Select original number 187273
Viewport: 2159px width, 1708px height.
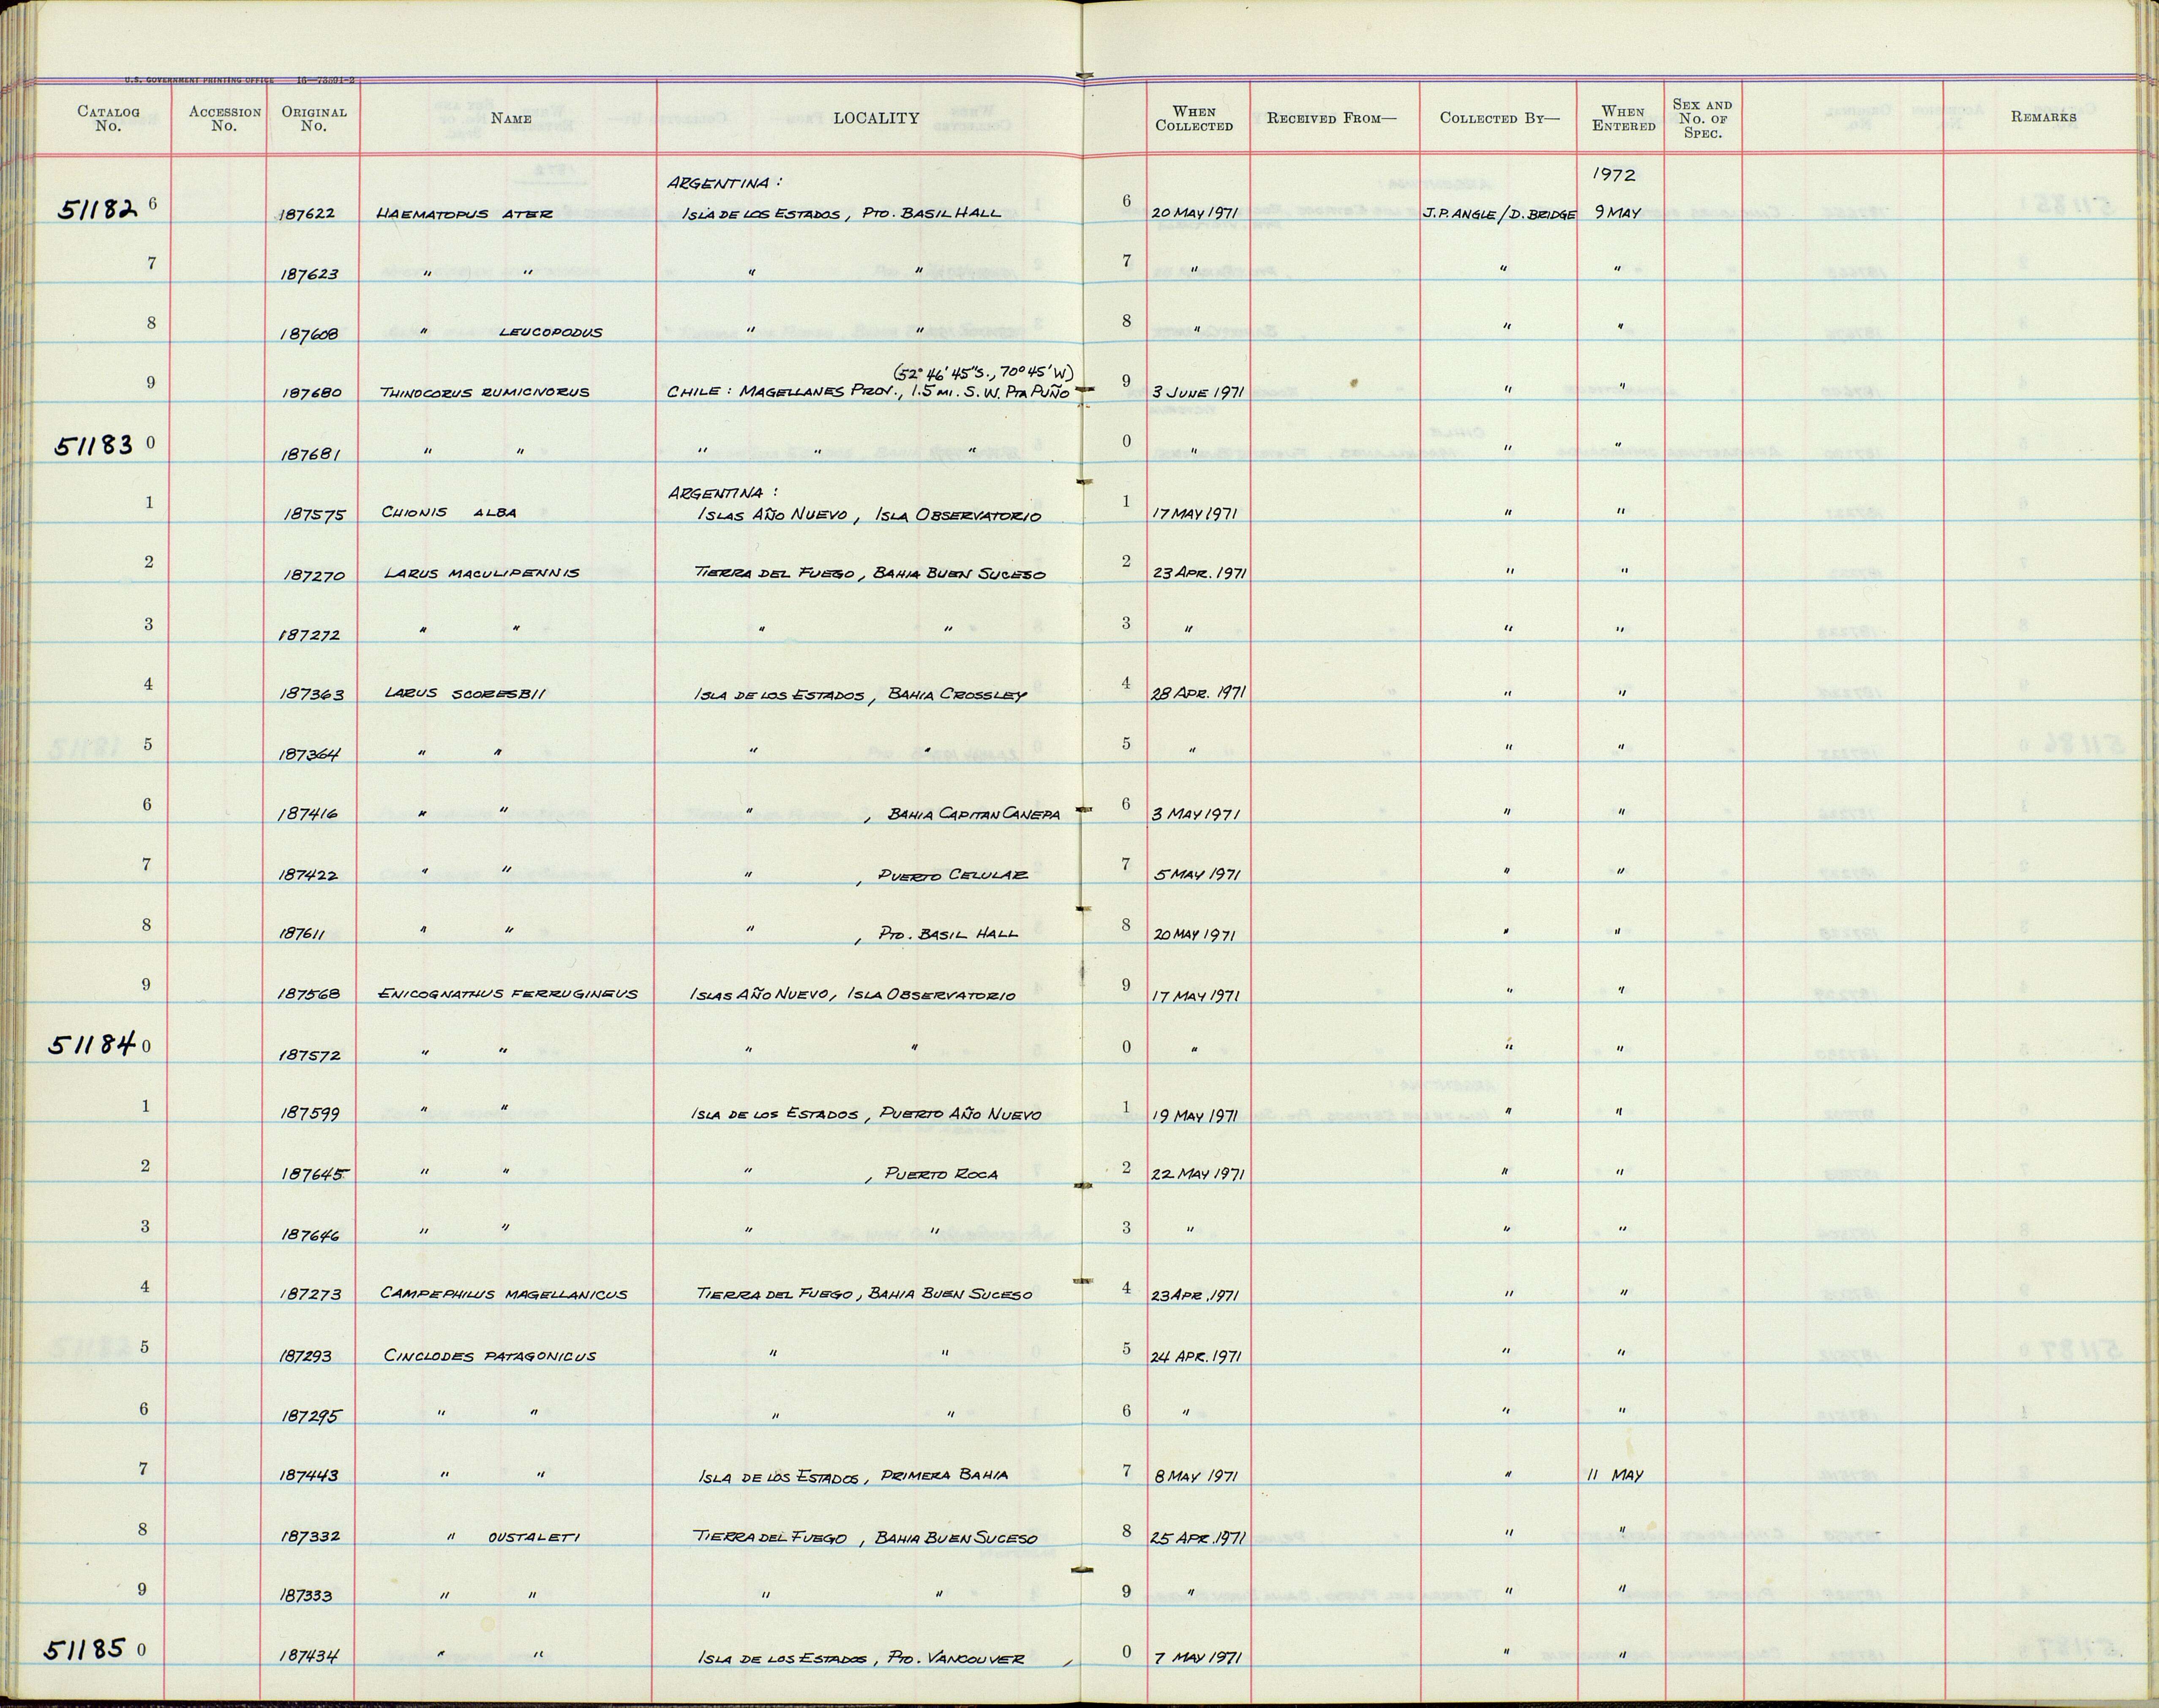point(311,1295)
